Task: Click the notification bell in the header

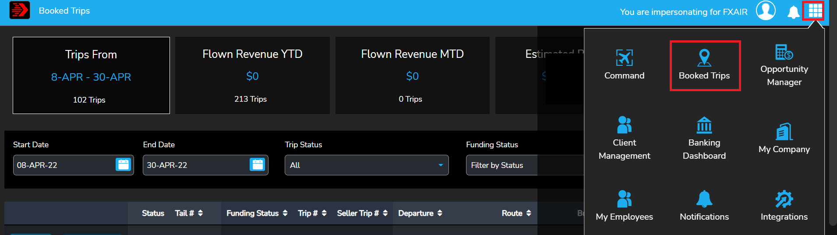Action: (x=793, y=12)
